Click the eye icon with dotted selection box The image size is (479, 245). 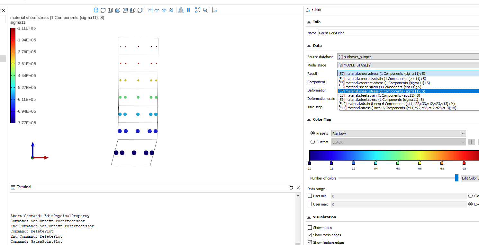[149, 10]
